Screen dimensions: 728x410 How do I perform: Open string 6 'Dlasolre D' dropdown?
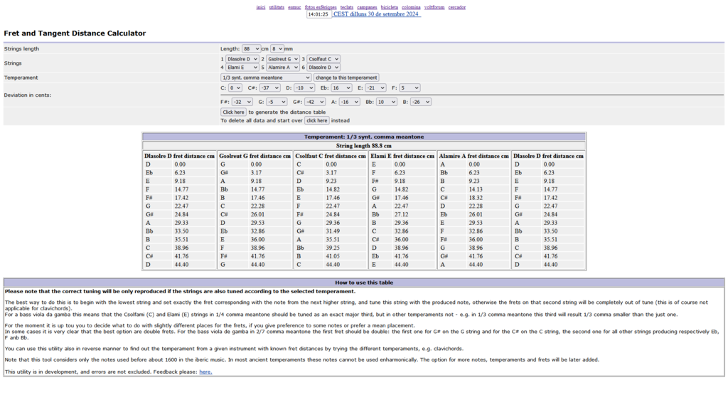[323, 68]
